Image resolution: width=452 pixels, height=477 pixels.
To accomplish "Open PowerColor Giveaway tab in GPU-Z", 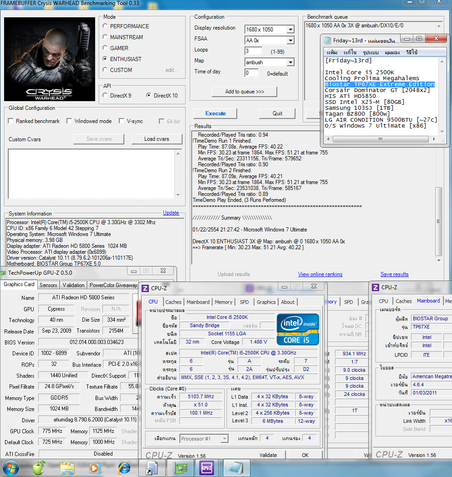I will [113, 285].
